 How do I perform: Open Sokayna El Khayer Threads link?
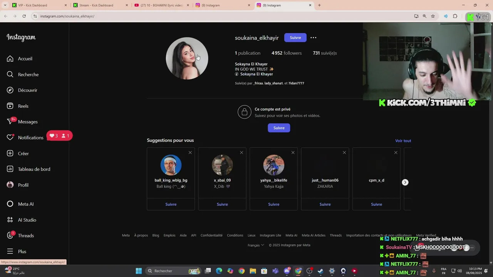pyautogui.click(x=254, y=74)
